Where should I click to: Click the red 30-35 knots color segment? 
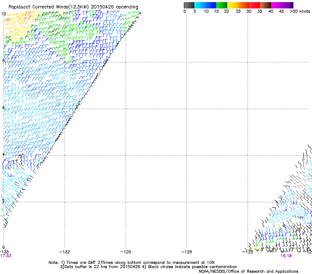255,5
